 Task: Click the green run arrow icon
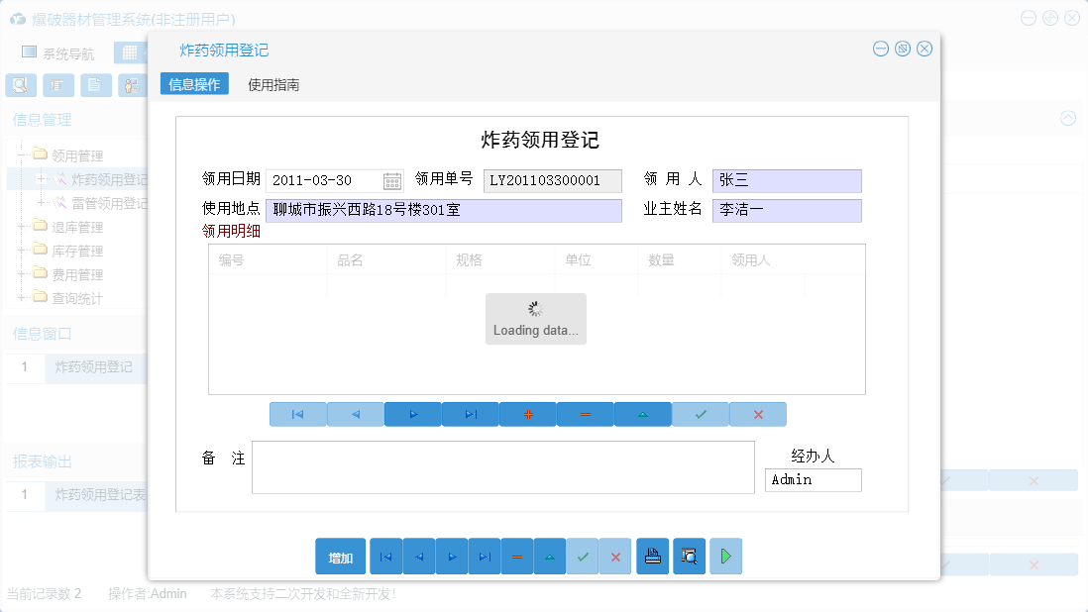(725, 556)
